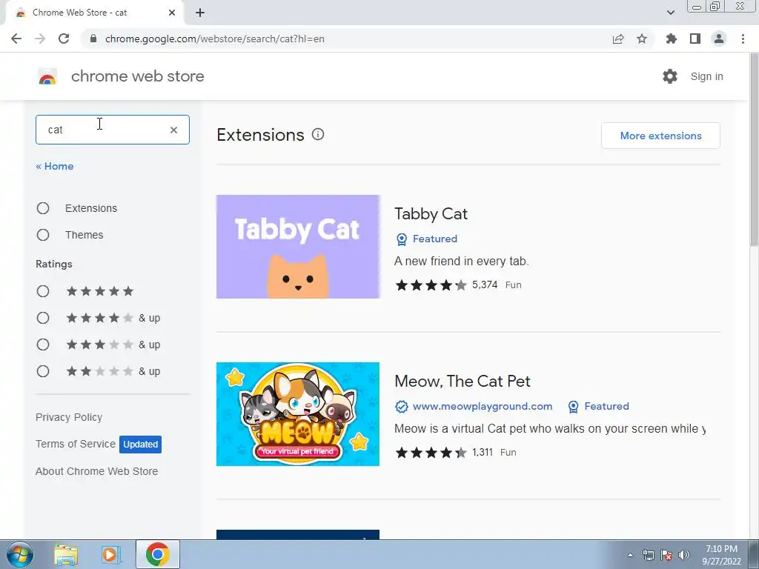Filter by four stars & up
Viewport: 759px width, 569px height.
[x=43, y=318]
